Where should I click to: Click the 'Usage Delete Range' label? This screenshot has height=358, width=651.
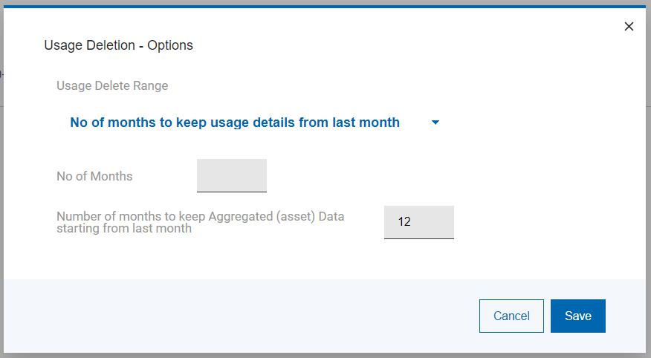112,85
